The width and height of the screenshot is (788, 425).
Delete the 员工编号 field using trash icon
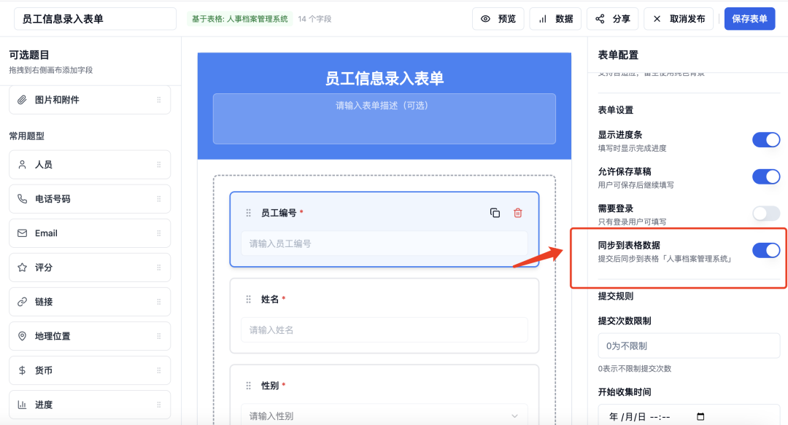point(517,213)
